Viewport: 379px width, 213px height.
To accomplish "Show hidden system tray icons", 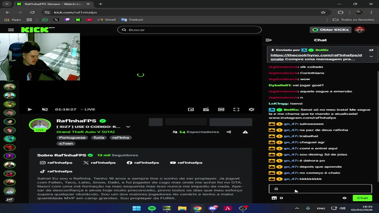I will pyautogui.click(x=297, y=208).
